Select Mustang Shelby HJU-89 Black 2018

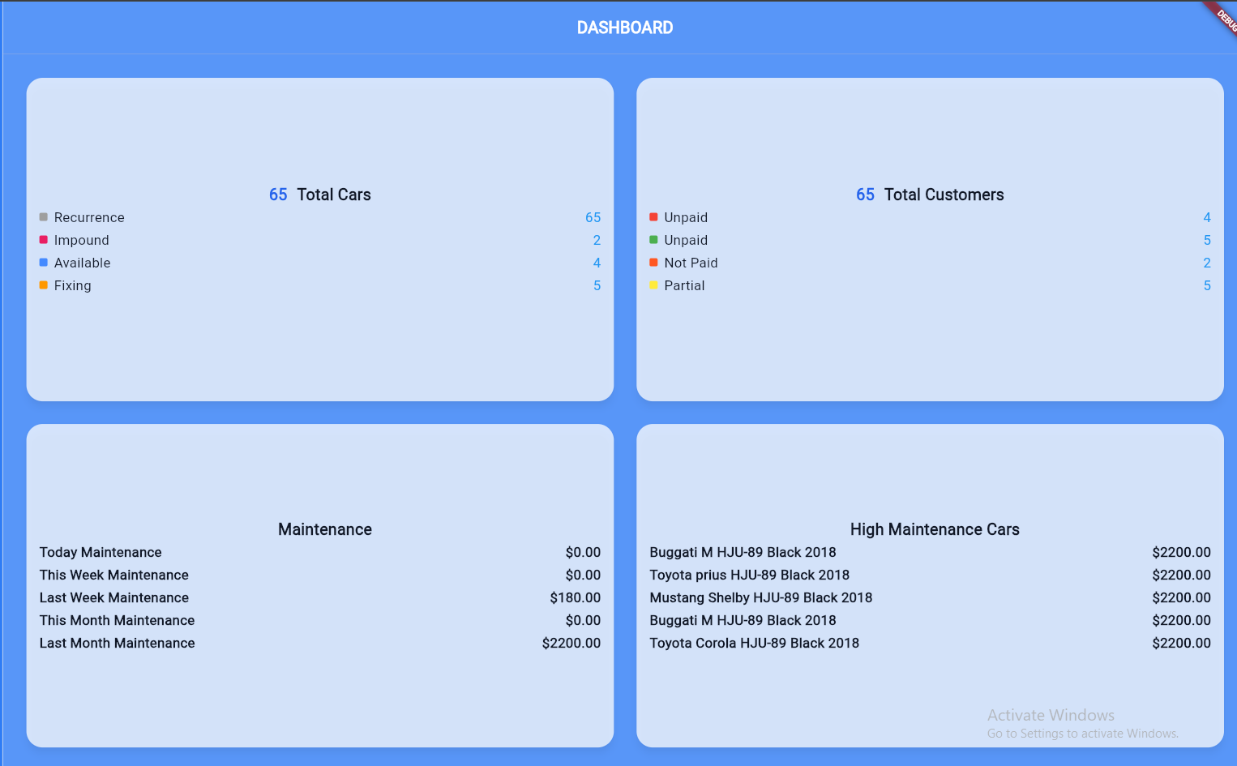point(760,597)
